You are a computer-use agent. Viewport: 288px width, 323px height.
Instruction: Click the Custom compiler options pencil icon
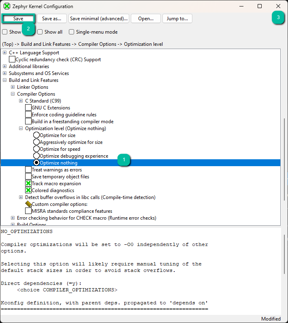tap(28, 204)
